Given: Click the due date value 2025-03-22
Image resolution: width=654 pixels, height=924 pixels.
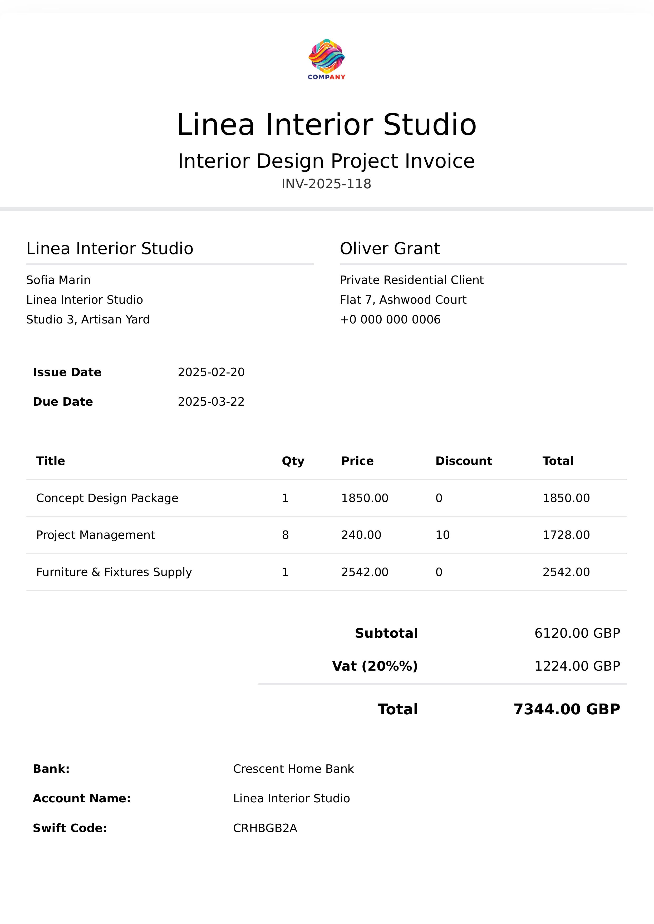Looking at the screenshot, I should point(211,401).
